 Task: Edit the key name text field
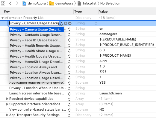[x=34, y=23]
